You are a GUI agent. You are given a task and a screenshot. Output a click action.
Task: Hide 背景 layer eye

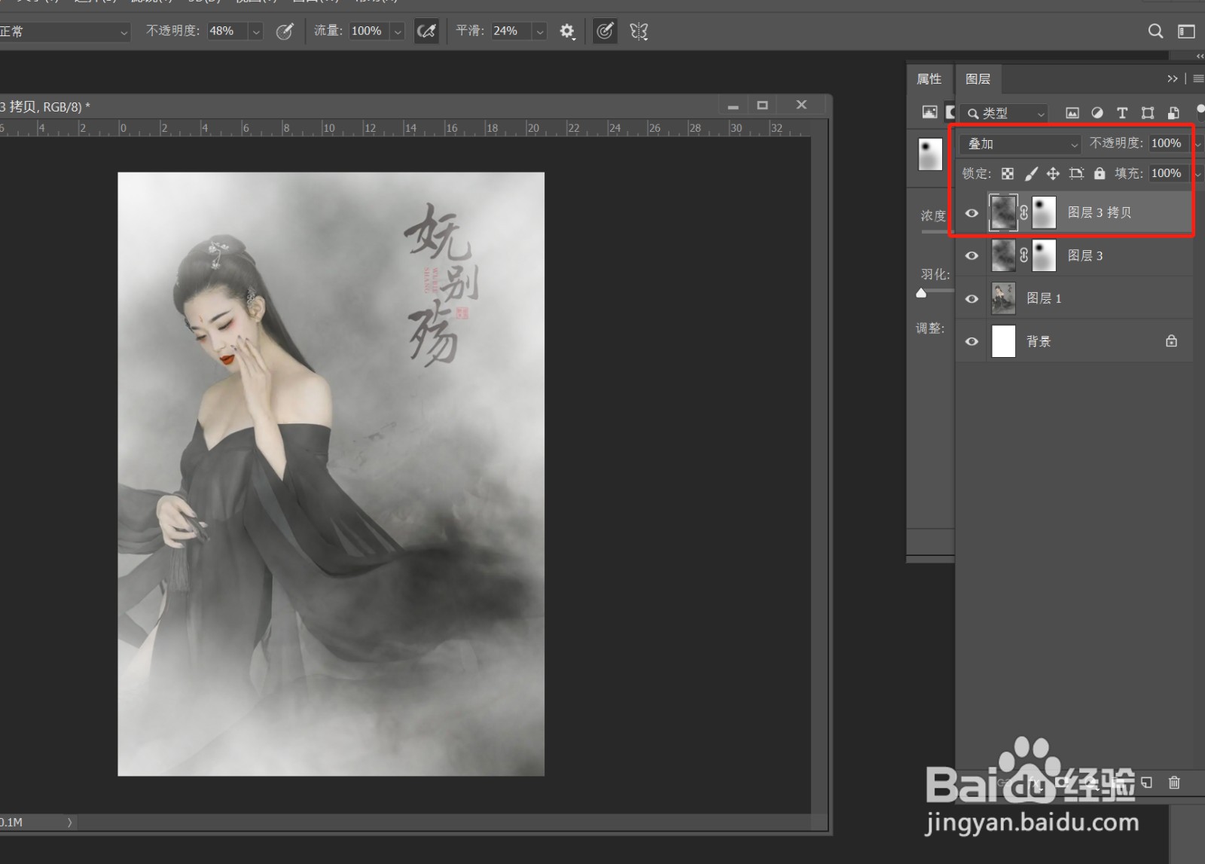(972, 341)
